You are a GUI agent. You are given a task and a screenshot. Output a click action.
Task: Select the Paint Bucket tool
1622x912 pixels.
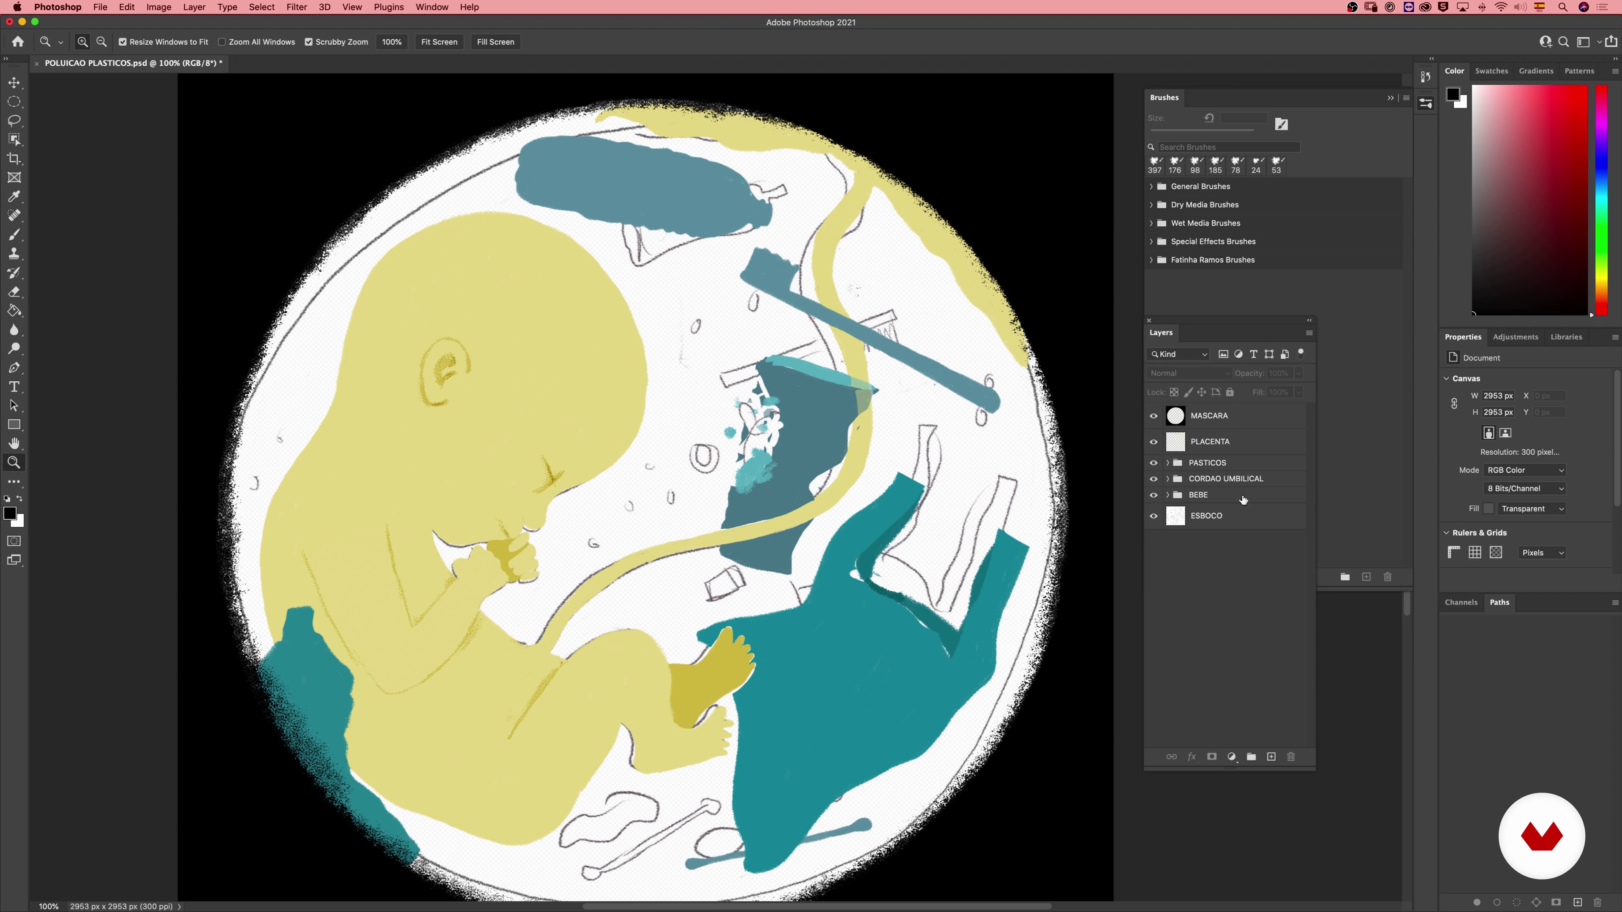click(14, 311)
